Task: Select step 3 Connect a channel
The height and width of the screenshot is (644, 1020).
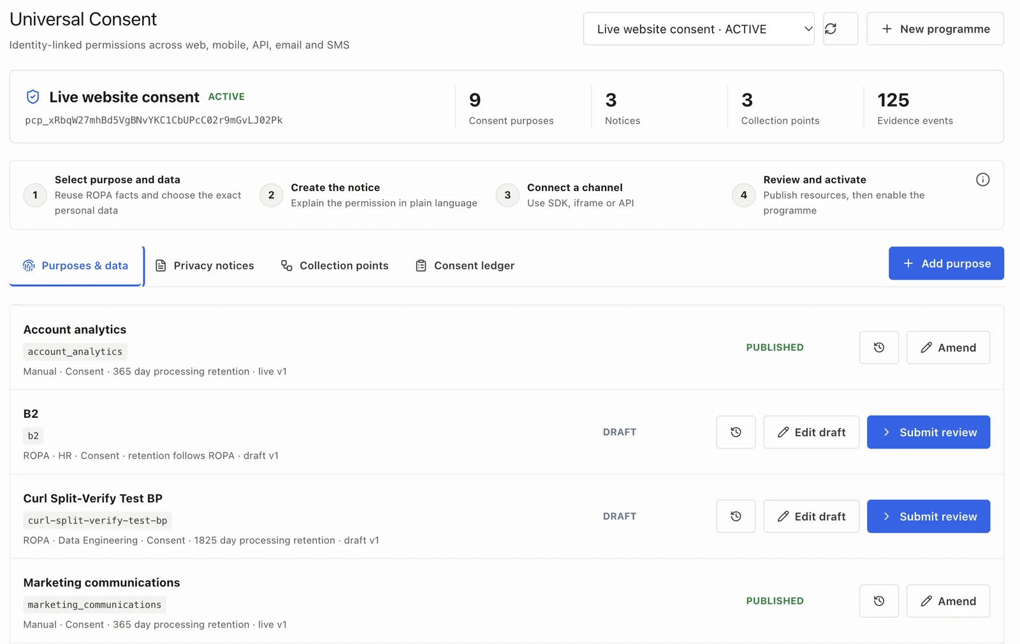Action: click(x=565, y=195)
